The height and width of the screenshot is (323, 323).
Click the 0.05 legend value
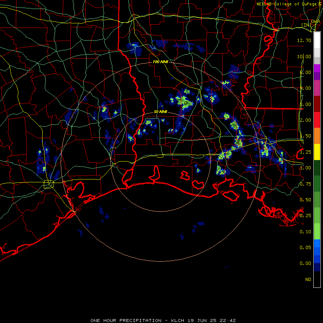pyautogui.click(x=305, y=247)
